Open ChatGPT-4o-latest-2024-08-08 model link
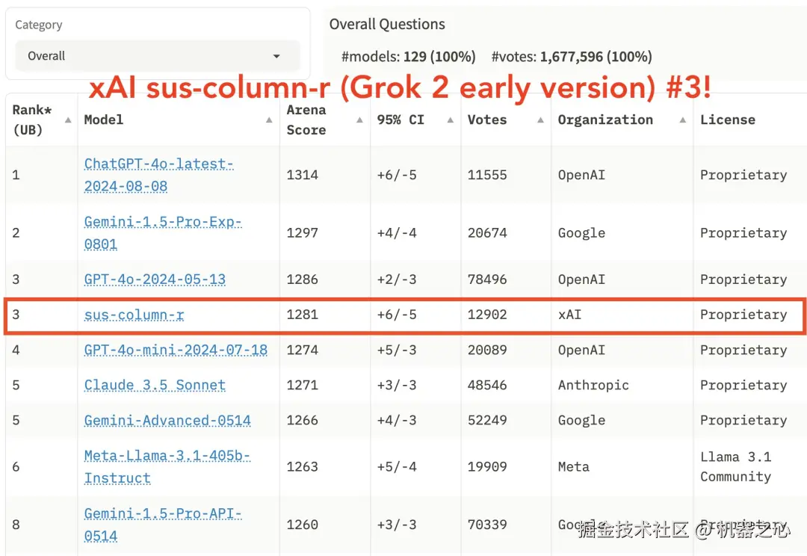This screenshot has width=807, height=556. point(158,175)
